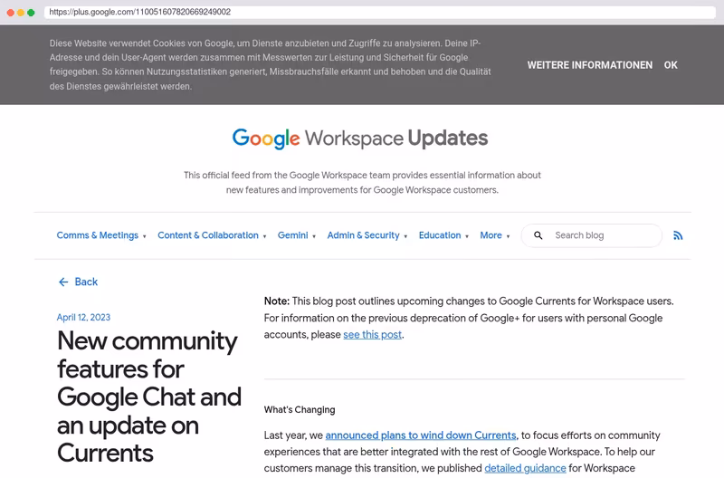Open the More menu
Viewport: 724px width, 478px height.
tap(491, 235)
